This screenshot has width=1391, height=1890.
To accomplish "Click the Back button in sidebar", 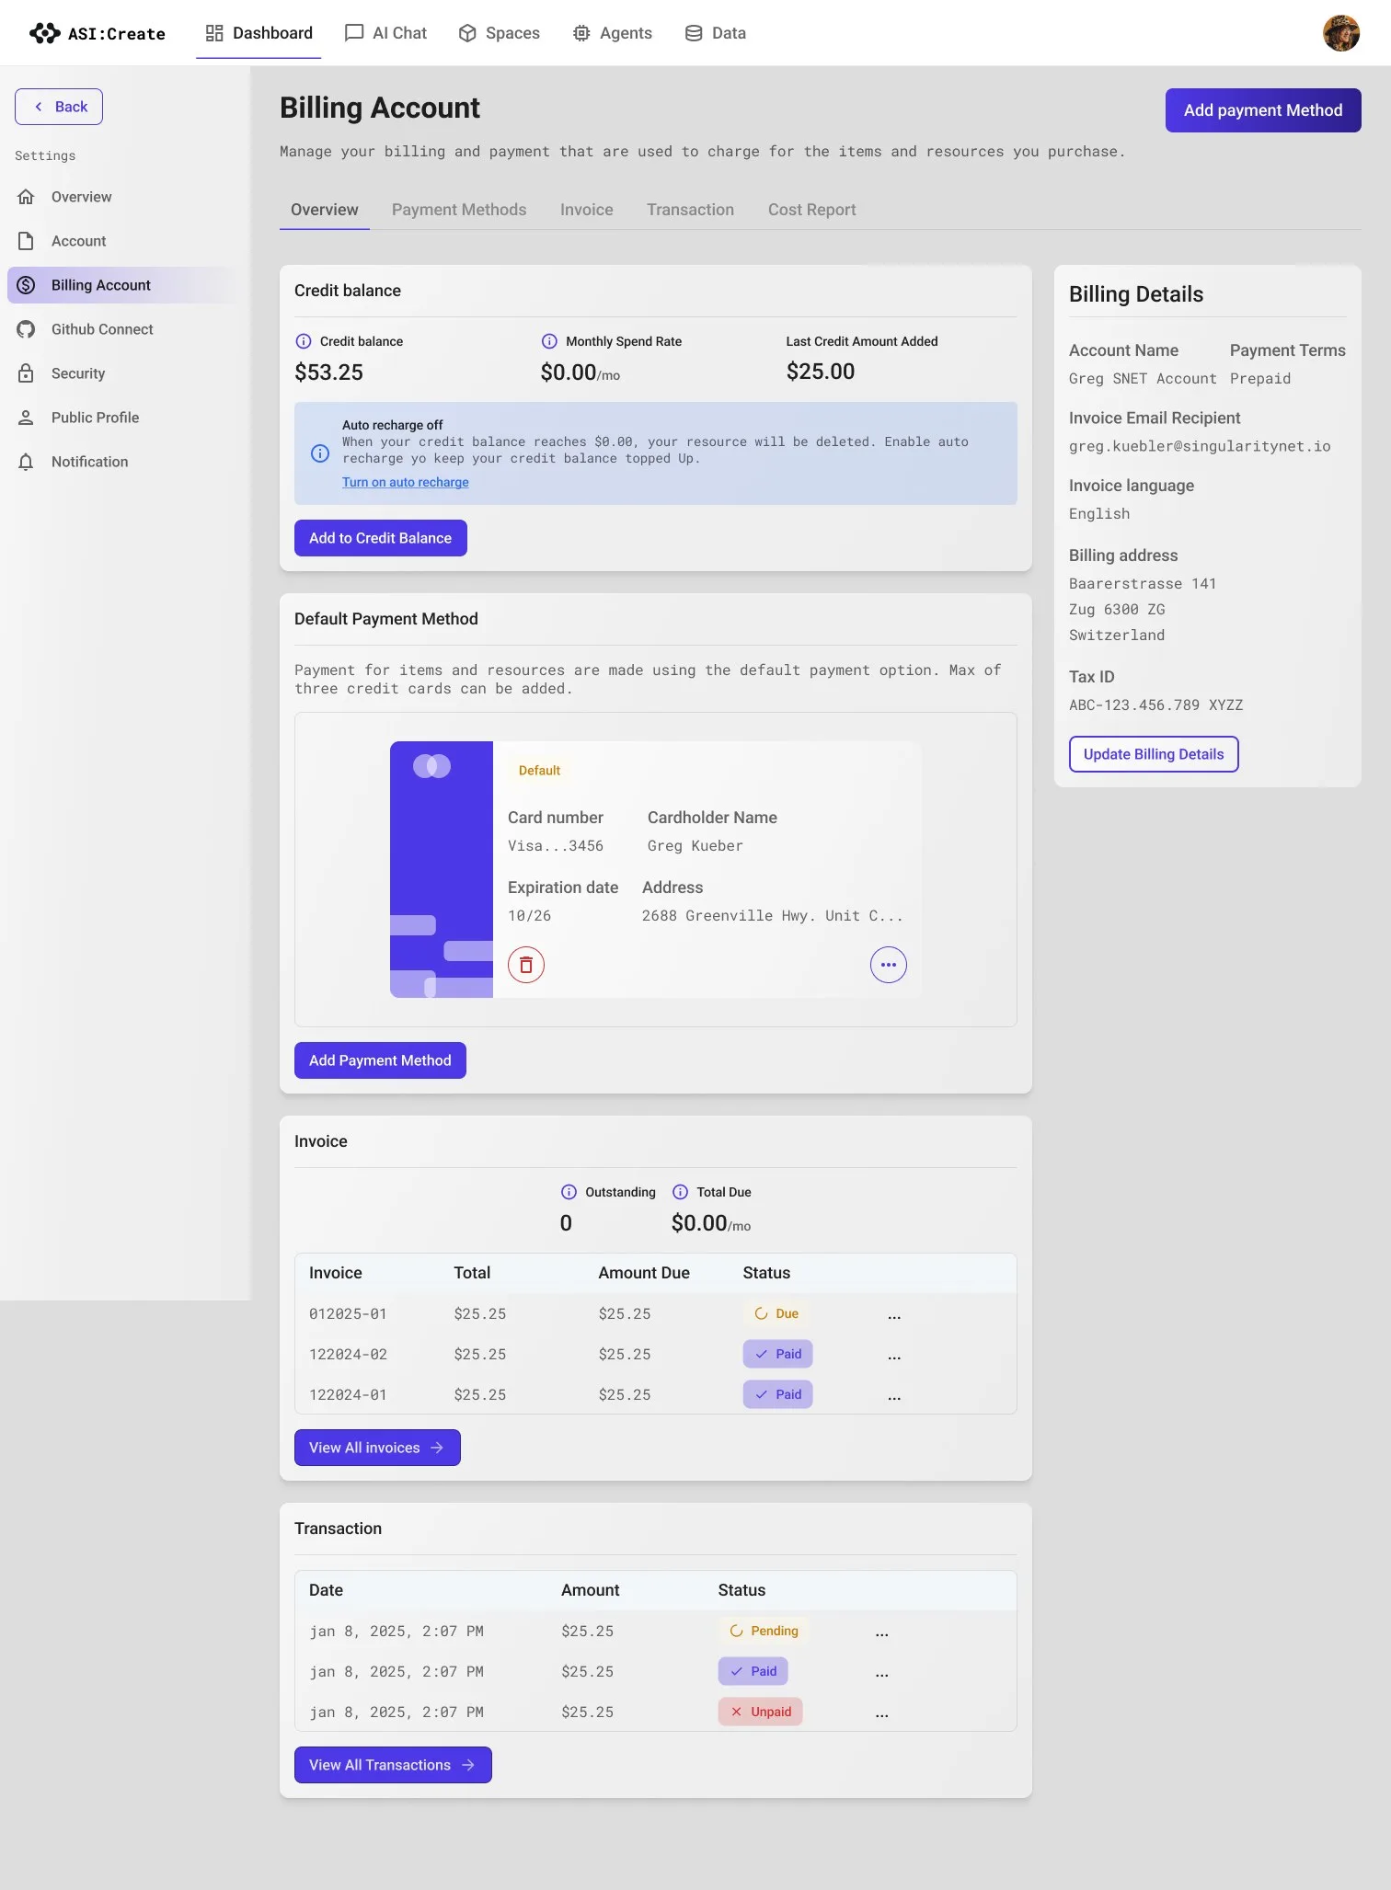I will pyautogui.click(x=59, y=107).
